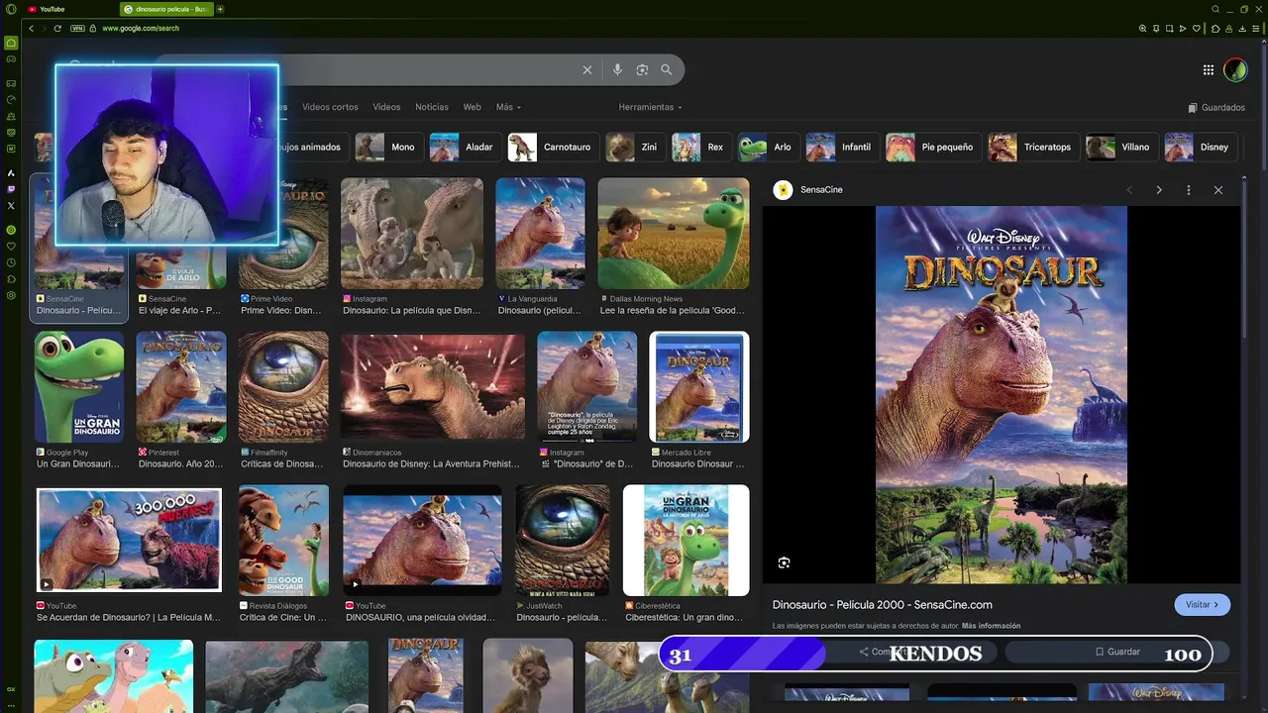Image resolution: width=1268 pixels, height=713 pixels.
Task: Open Dinosaurio - Película 2000 SensaCine link
Action: 882,605
